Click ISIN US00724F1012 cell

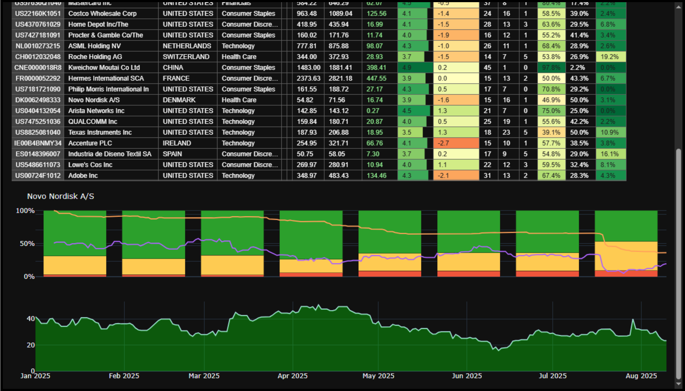coord(38,176)
